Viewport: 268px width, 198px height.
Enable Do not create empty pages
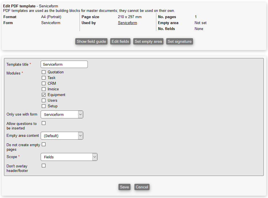coord(44,144)
